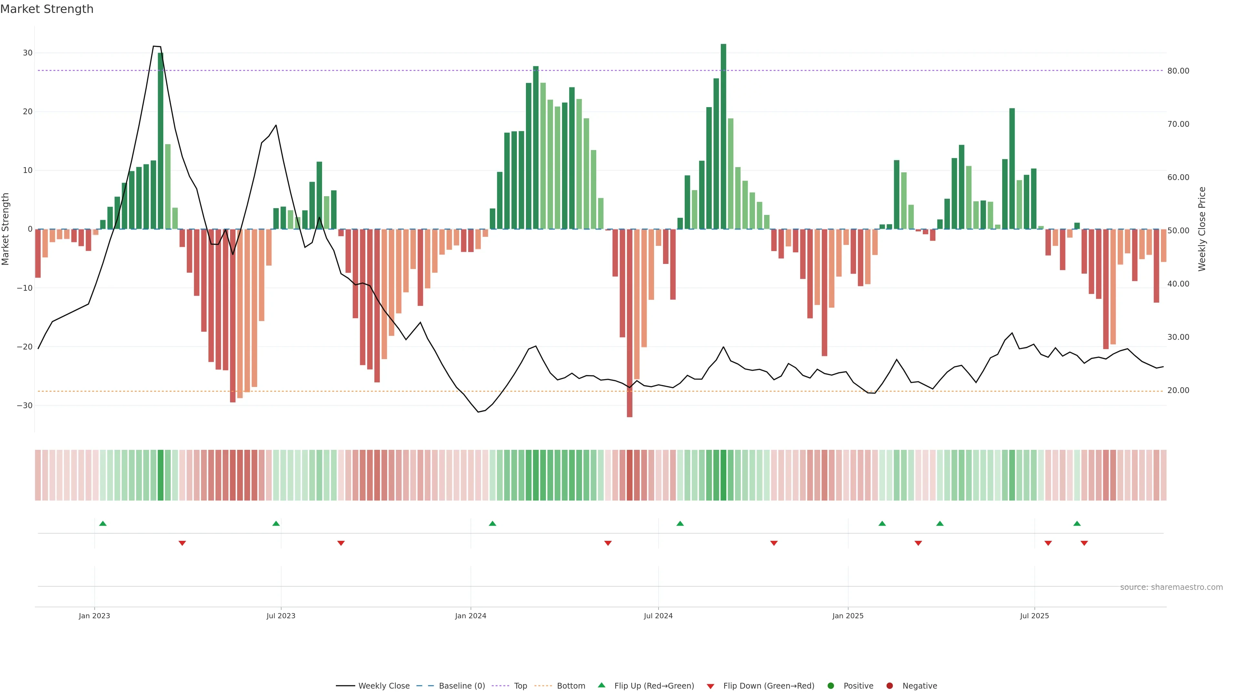Click the Jan 2025 x-axis label

click(x=848, y=616)
